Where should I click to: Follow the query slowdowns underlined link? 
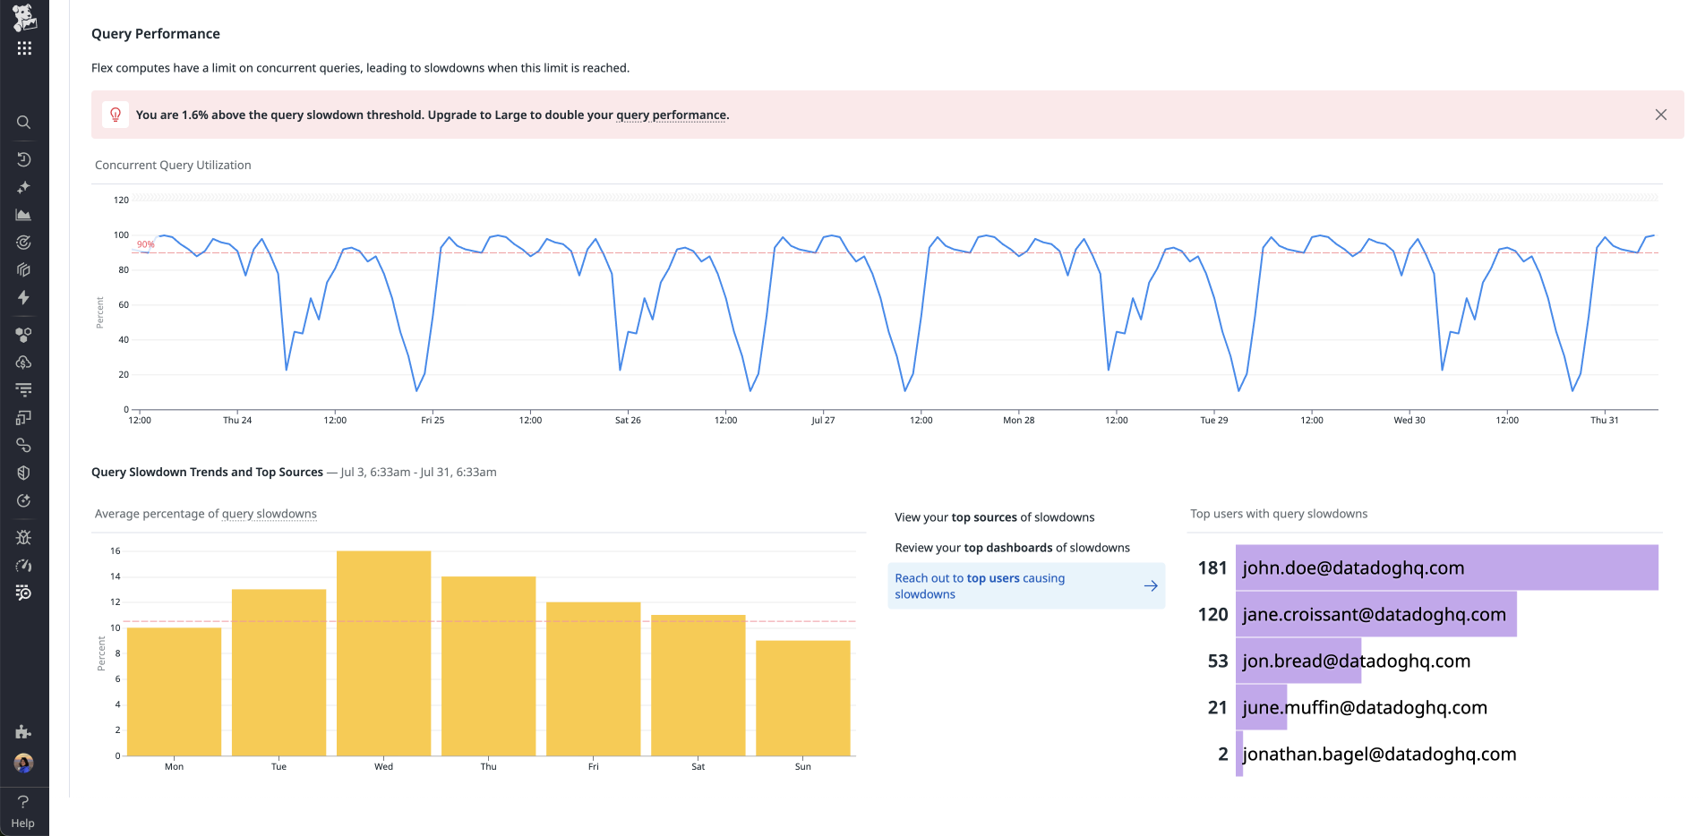(270, 513)
